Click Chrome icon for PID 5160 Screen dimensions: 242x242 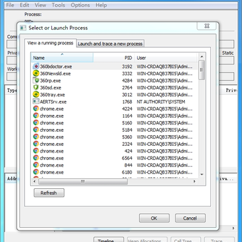(x=36, y=122)
